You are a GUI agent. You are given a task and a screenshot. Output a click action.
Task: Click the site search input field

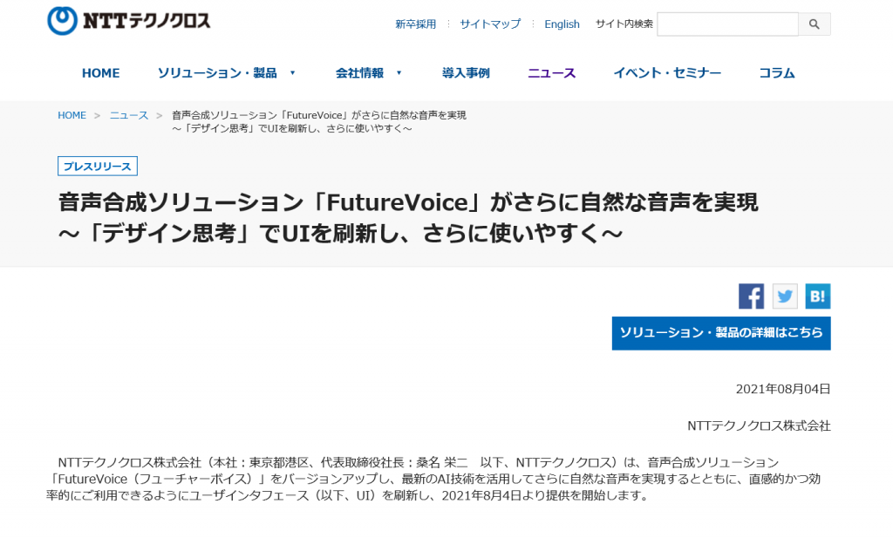click(727, 24)
